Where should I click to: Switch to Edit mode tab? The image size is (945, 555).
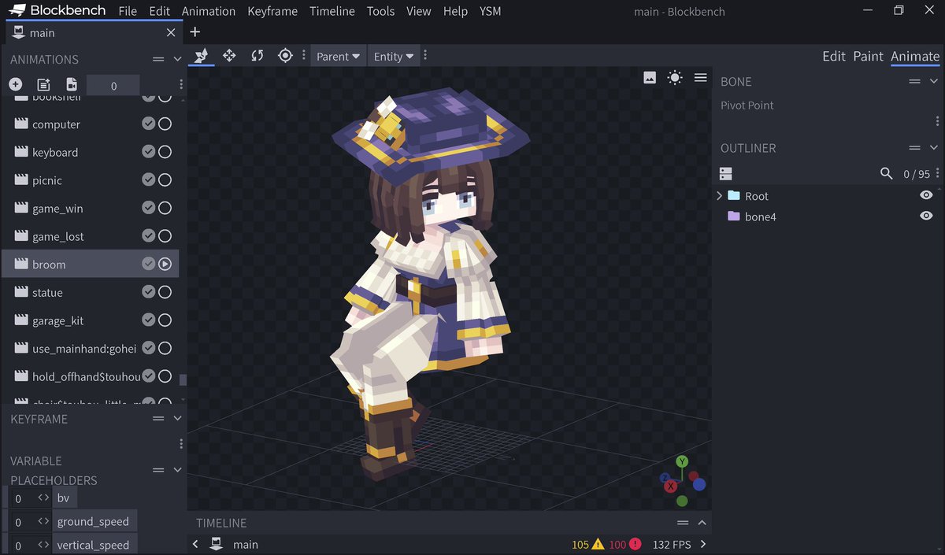click(834, 56)
